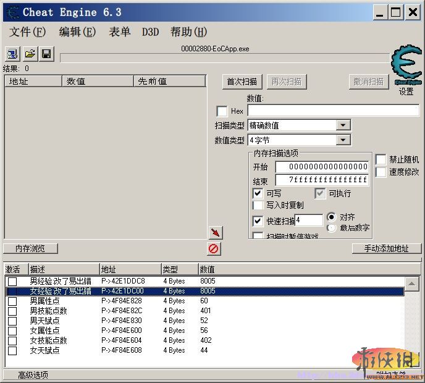This screenshot has width=425, height=383.
Task: Click the 再次扫描 button
Action: pyautogui.click(x=287, y=82)
